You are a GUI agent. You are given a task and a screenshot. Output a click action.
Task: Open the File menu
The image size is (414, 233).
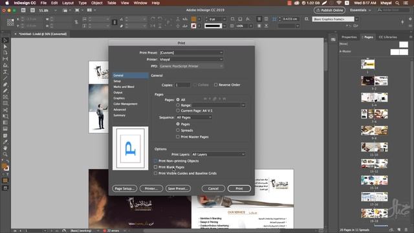[x=43, y=3]
